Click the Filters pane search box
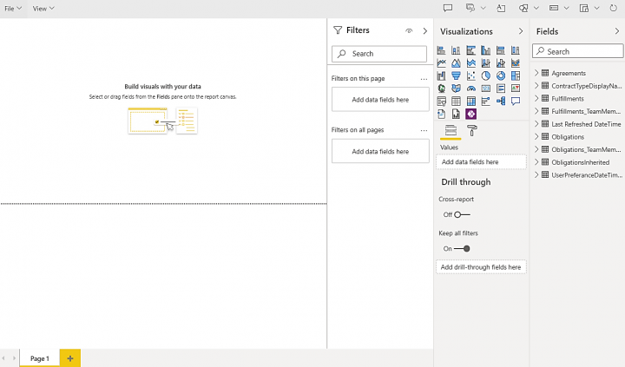The width and height of the screenshot is (625, 367). (x=379, y=54)
